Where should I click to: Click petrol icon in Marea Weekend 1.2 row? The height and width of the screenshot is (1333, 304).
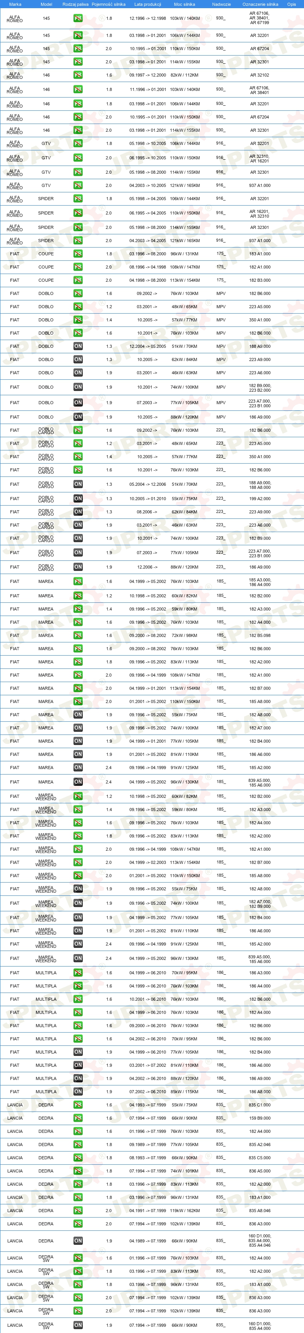(78, 796)
